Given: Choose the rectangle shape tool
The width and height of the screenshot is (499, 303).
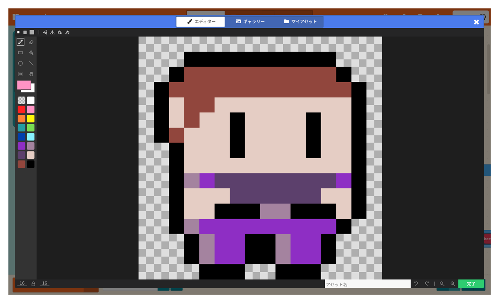Looking at the screenshot, I should [20, 53].
